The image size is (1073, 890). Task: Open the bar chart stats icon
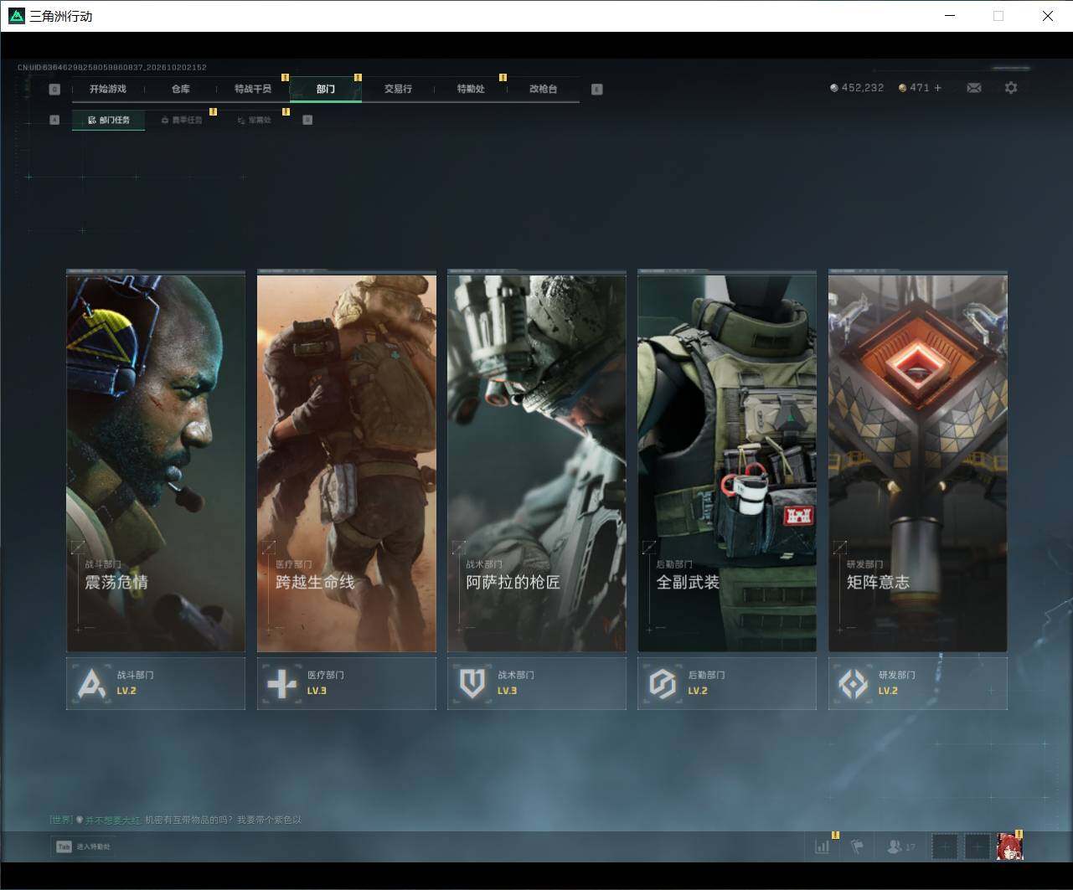[x=823, y=846]
